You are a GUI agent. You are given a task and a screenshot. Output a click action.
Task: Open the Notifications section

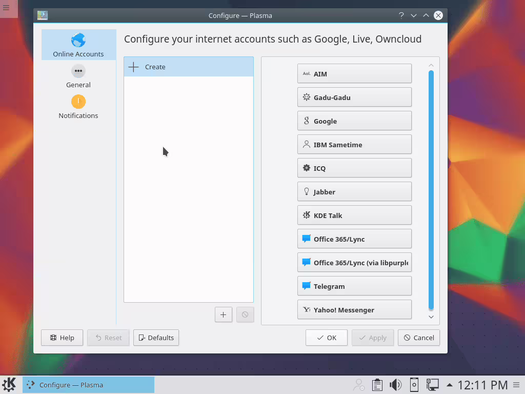click(x=78, y=107)
